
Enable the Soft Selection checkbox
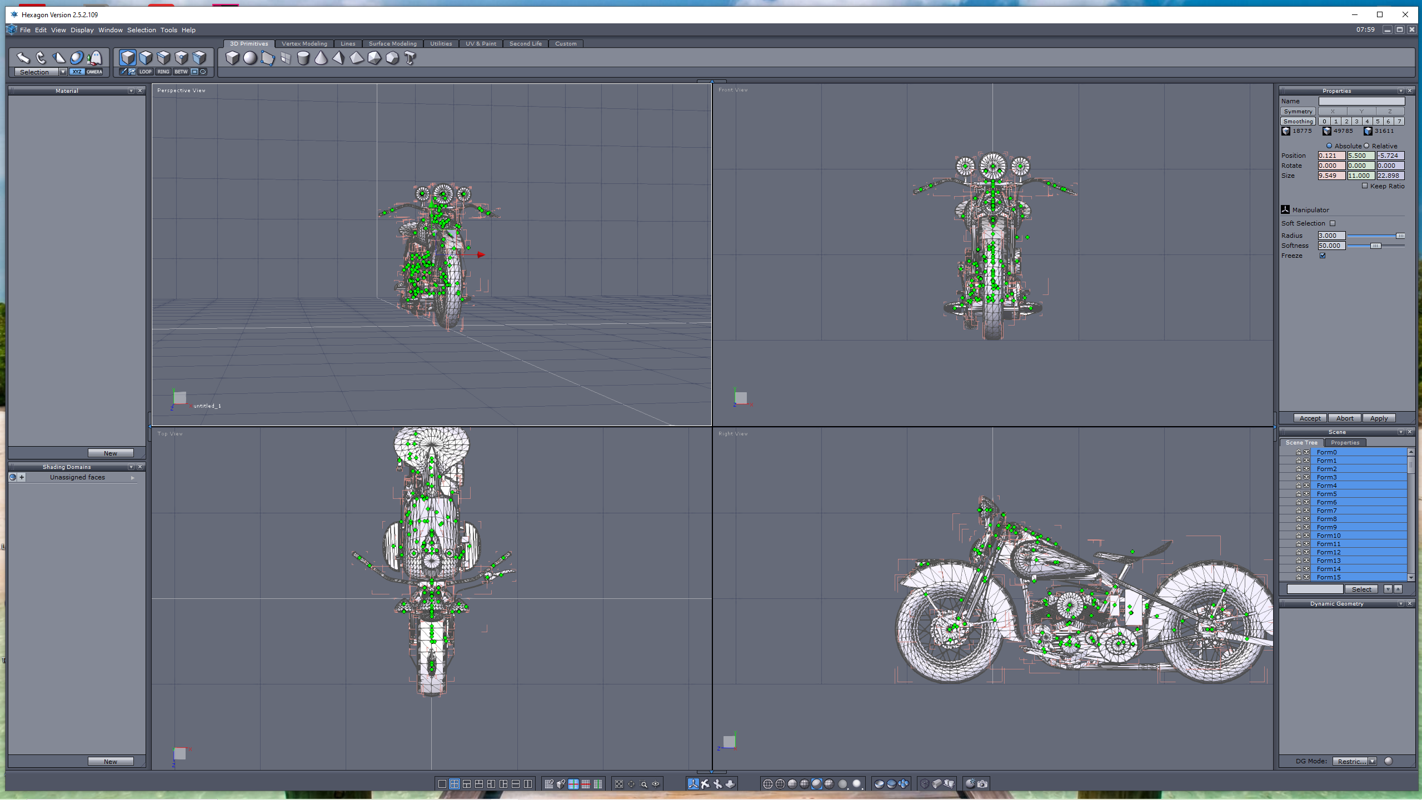1333,223
